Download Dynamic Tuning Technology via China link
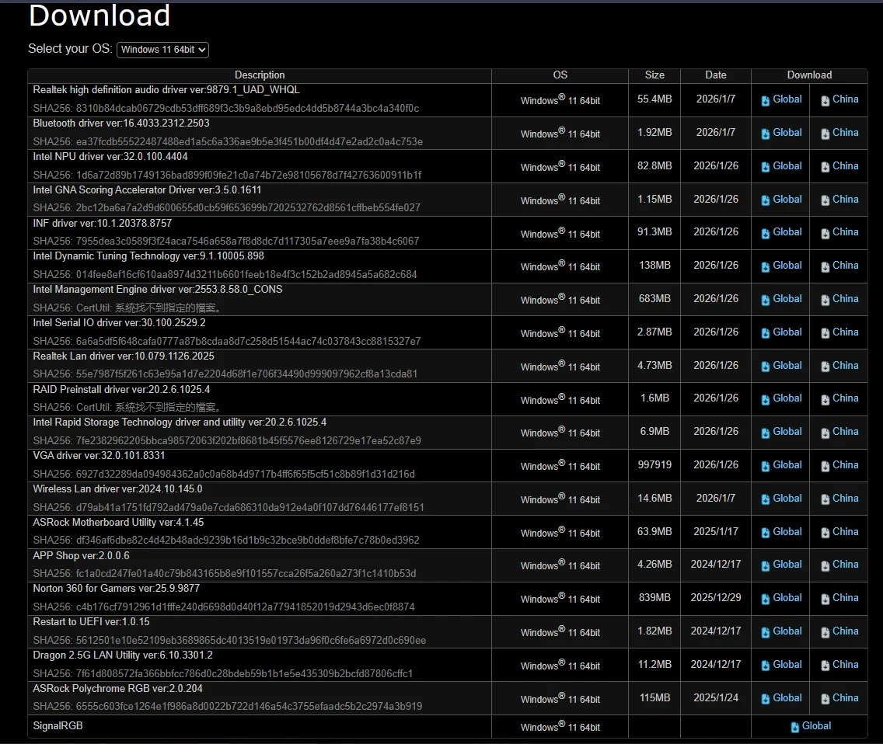 click(x=845, y=265)
